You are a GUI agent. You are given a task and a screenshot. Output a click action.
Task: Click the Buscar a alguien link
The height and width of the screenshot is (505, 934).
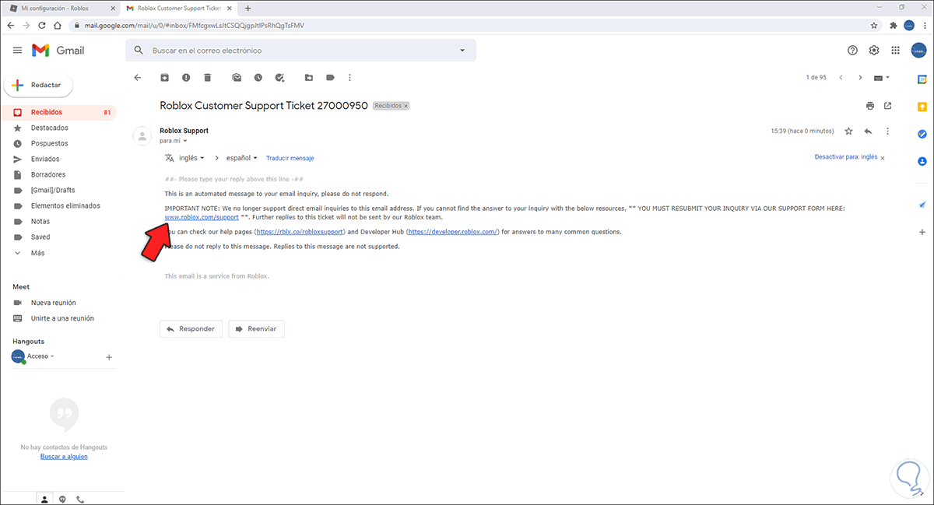tap(64, 457)
